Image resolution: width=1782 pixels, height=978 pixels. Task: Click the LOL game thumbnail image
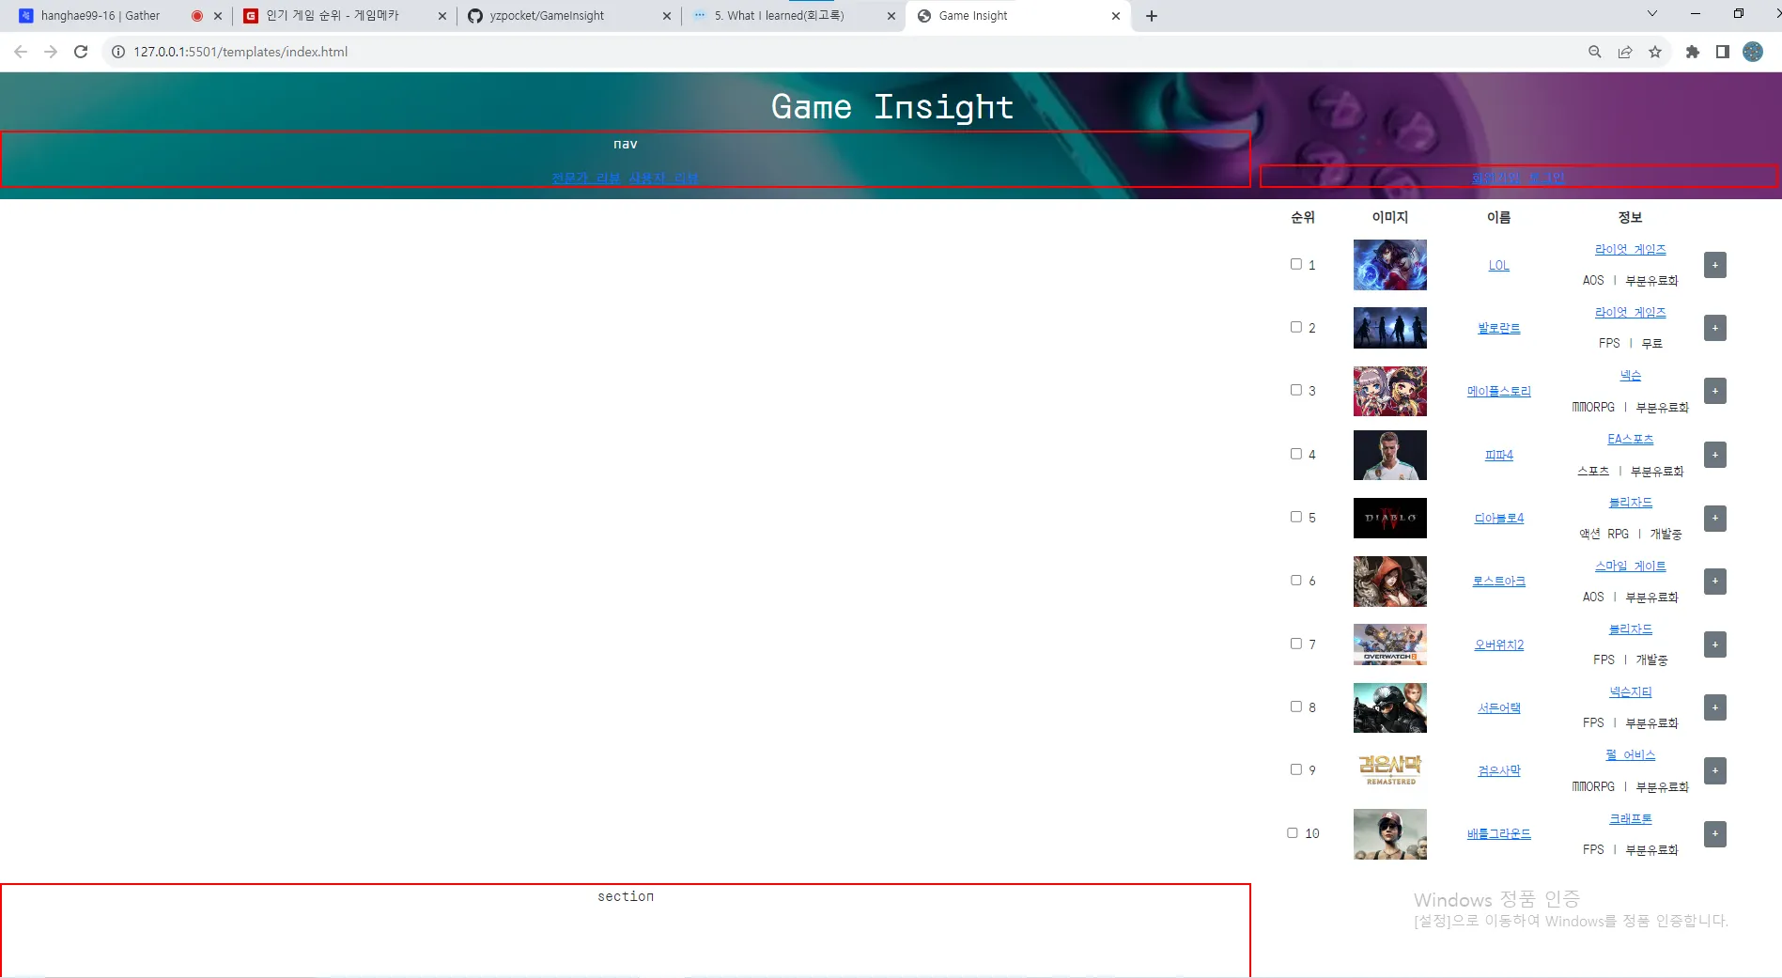coord(1390,265)
